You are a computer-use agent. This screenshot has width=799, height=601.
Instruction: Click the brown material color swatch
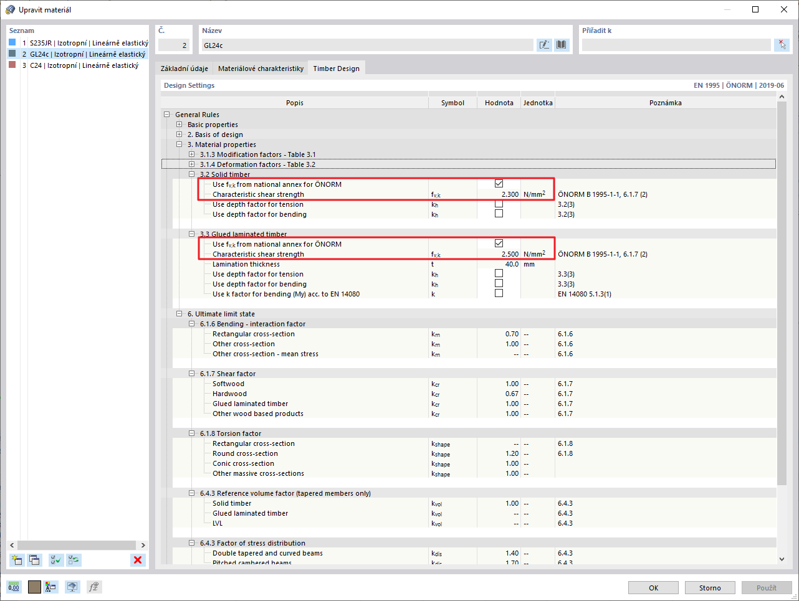coord(34,587)
